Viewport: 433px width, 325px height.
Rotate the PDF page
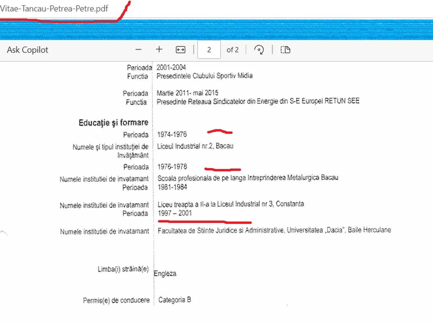(259, 50)
